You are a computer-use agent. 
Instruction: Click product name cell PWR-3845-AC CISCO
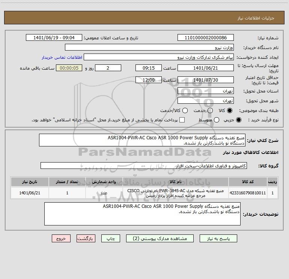pyautogui.click(x=176, y=193)
